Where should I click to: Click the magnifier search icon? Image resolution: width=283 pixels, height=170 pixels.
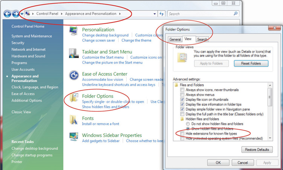(235, 14)
